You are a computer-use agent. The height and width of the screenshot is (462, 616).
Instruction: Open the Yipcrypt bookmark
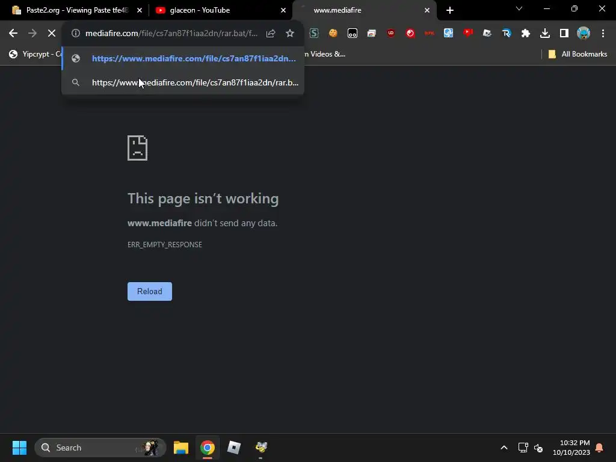click(x=35, y=54)
